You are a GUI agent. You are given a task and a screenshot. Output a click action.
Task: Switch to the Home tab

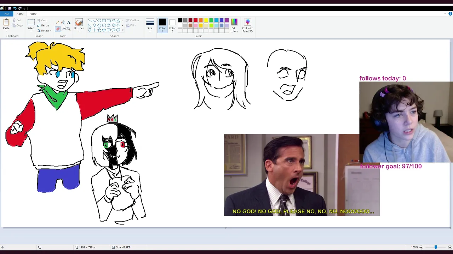[20, 14]
